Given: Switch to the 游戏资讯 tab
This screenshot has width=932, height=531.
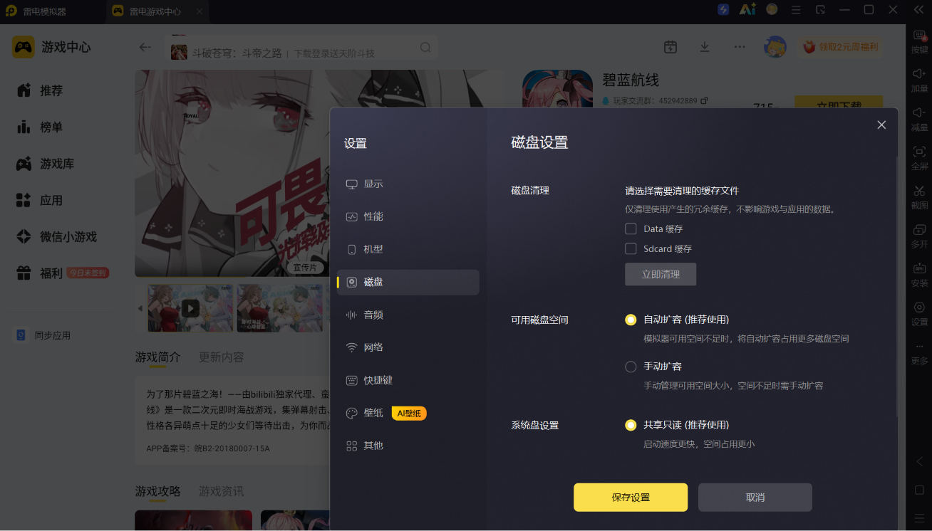Looking at the screenshot, I should click(x=221, y=491).
